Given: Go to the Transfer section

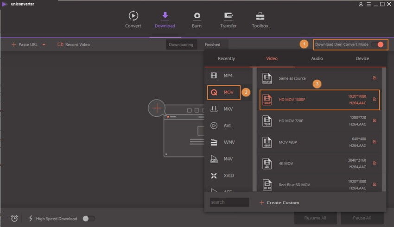Looking at the screenshot, I should tap(228, 16).
